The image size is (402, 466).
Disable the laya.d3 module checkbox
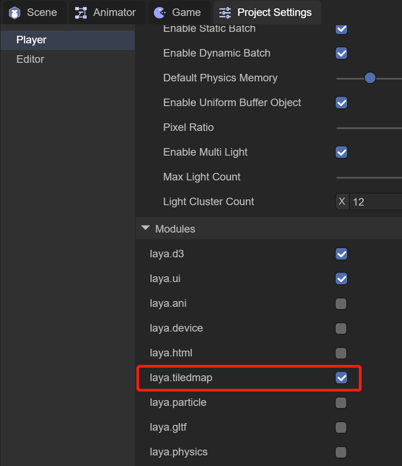click(341, 254)
